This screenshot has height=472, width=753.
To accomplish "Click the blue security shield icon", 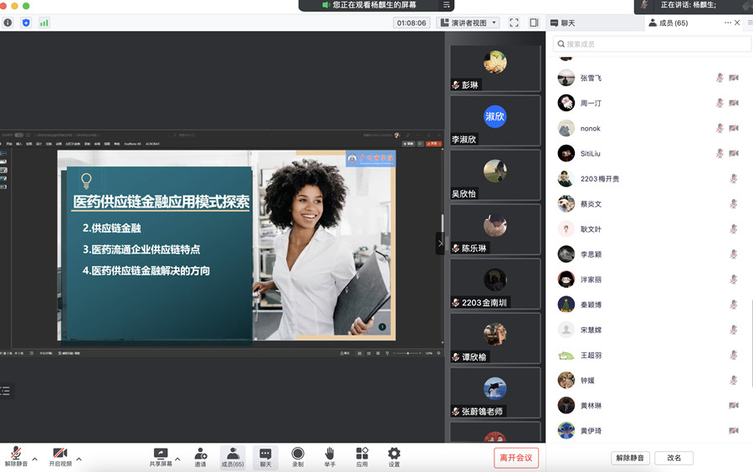I will click(x=26, y=23).
